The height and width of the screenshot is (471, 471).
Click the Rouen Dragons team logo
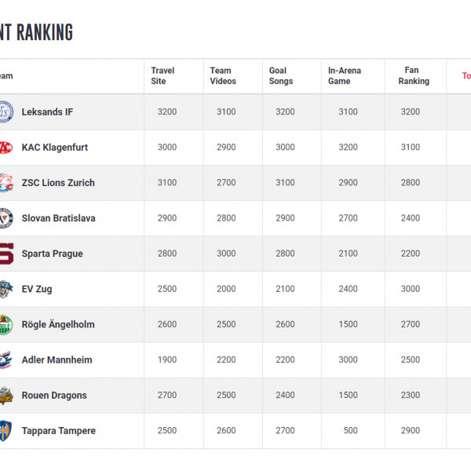coord(5,395)
